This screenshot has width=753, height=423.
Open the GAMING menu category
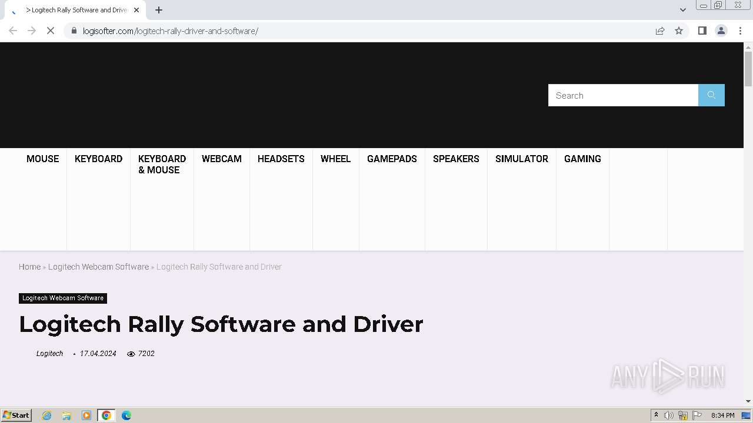pos(582,159)
